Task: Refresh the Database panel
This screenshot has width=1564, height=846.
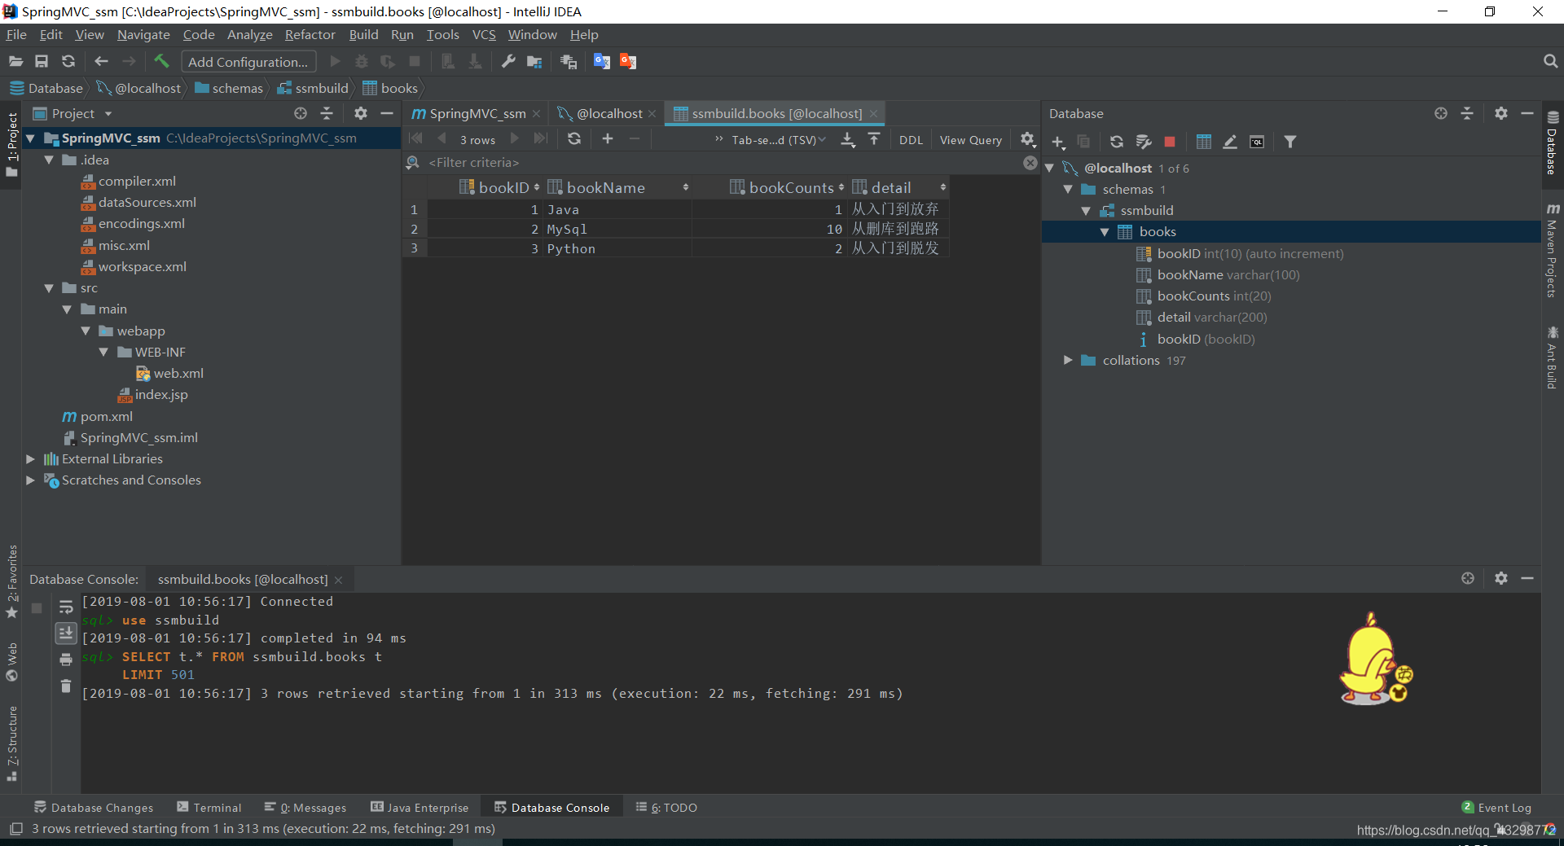Action: click(1117, 142)
